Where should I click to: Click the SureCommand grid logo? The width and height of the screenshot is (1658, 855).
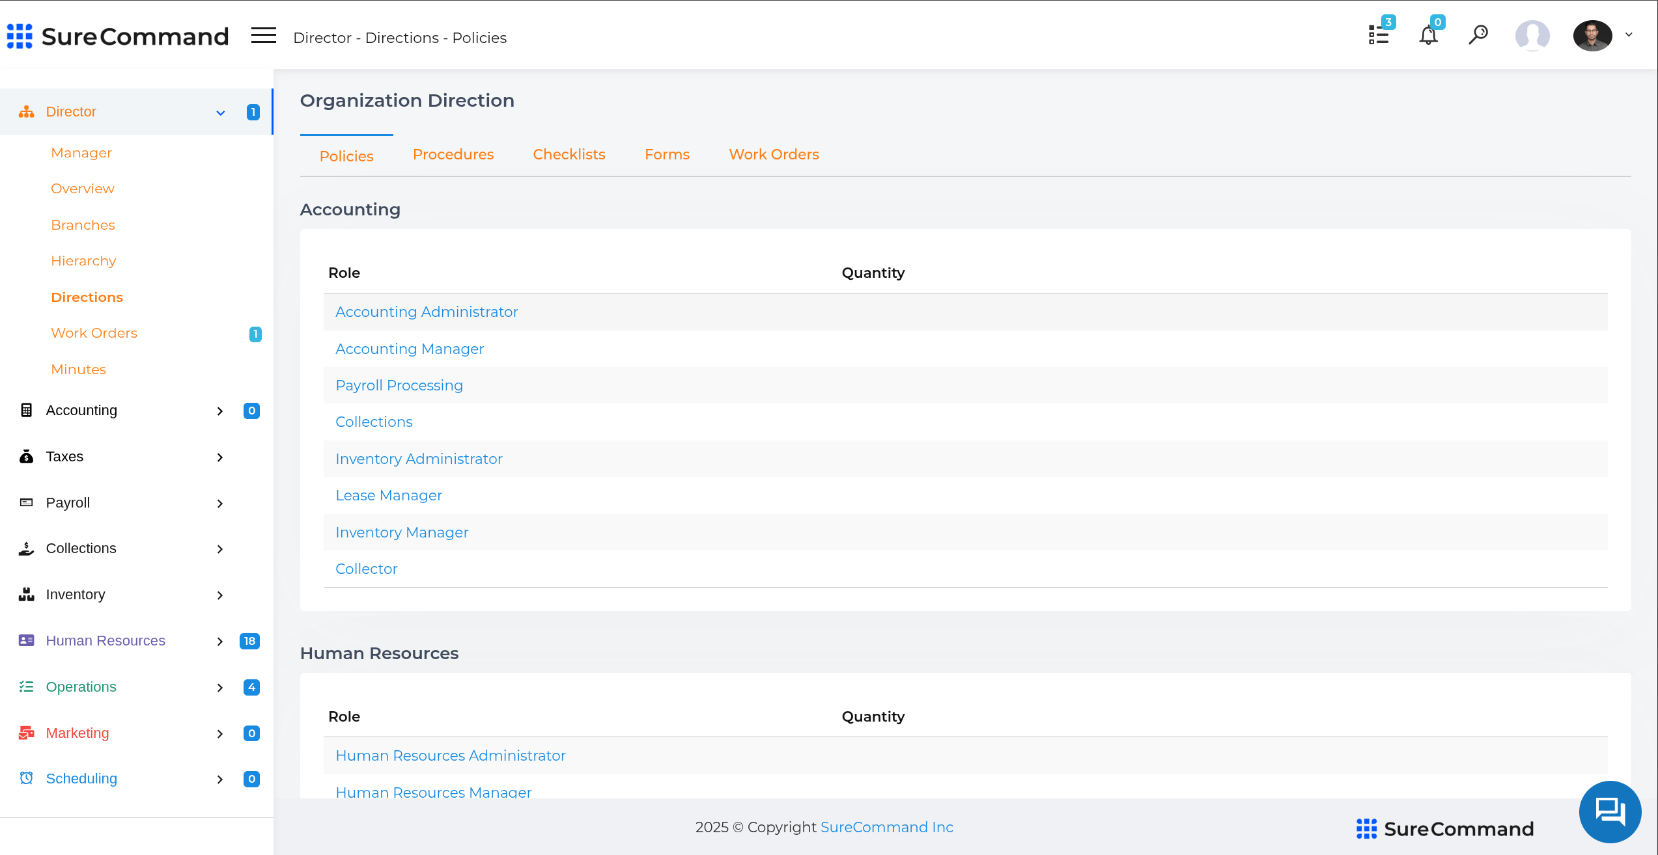[x=20, y=36]
